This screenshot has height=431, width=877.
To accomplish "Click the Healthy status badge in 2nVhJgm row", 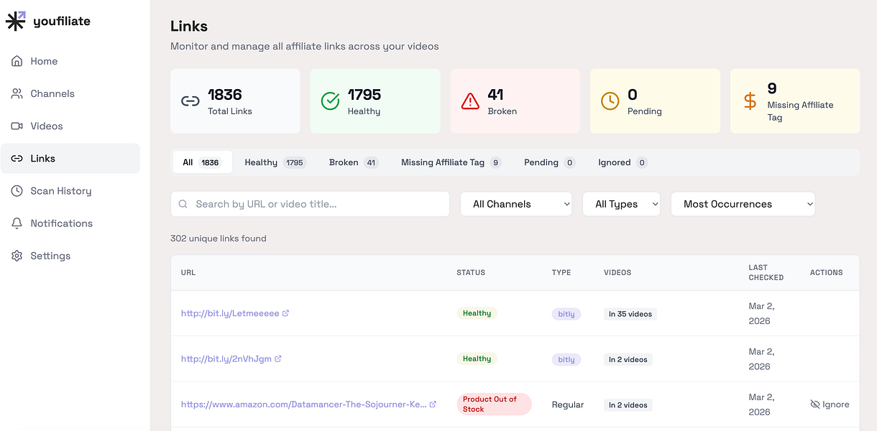I will [x=477, y=358].
